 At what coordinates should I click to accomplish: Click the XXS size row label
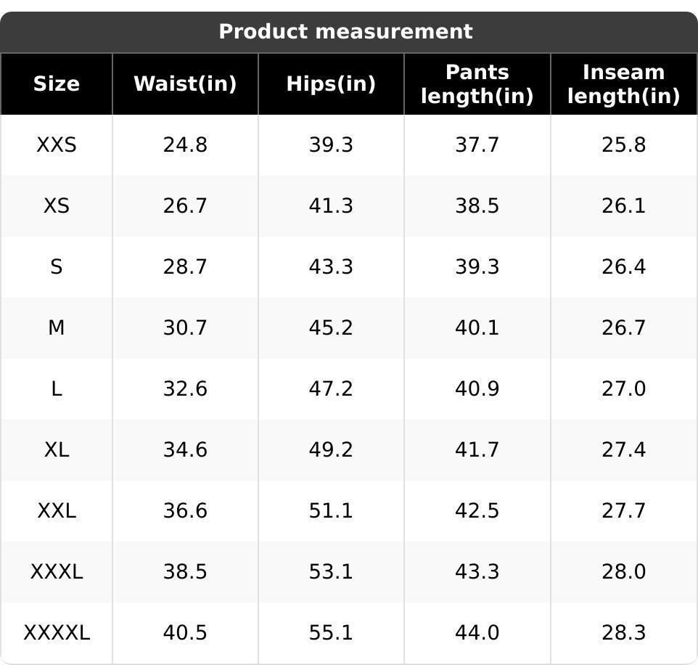(57, 144)
